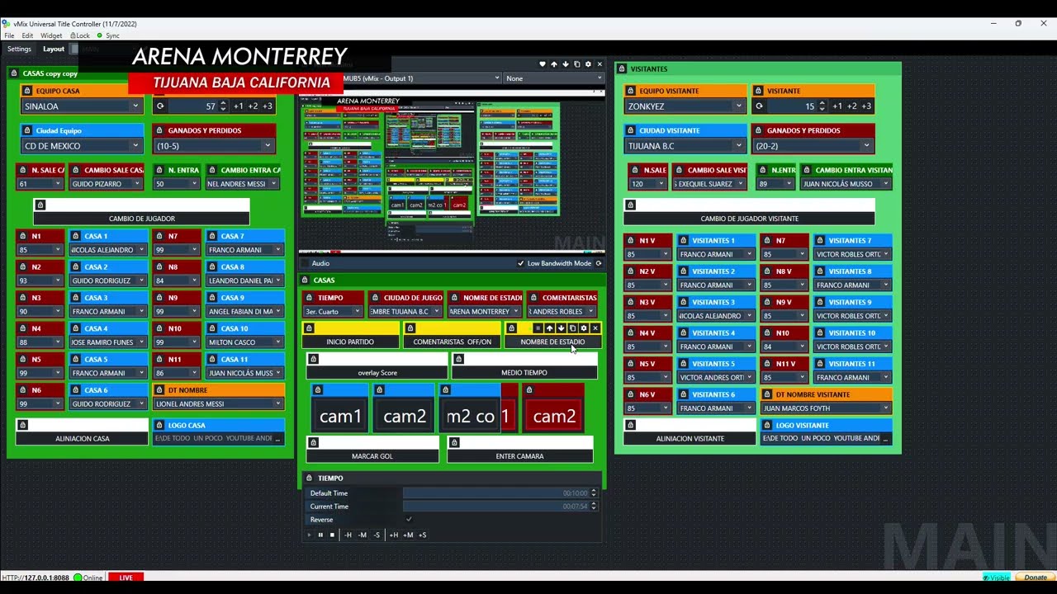Click the red LIVE indicator in status bar

pyautogui.click(x=126, y=577)
